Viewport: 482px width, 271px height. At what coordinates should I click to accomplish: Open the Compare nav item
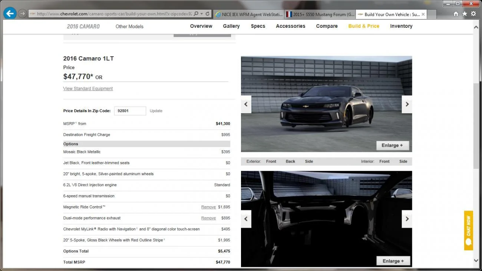[327, 26]
